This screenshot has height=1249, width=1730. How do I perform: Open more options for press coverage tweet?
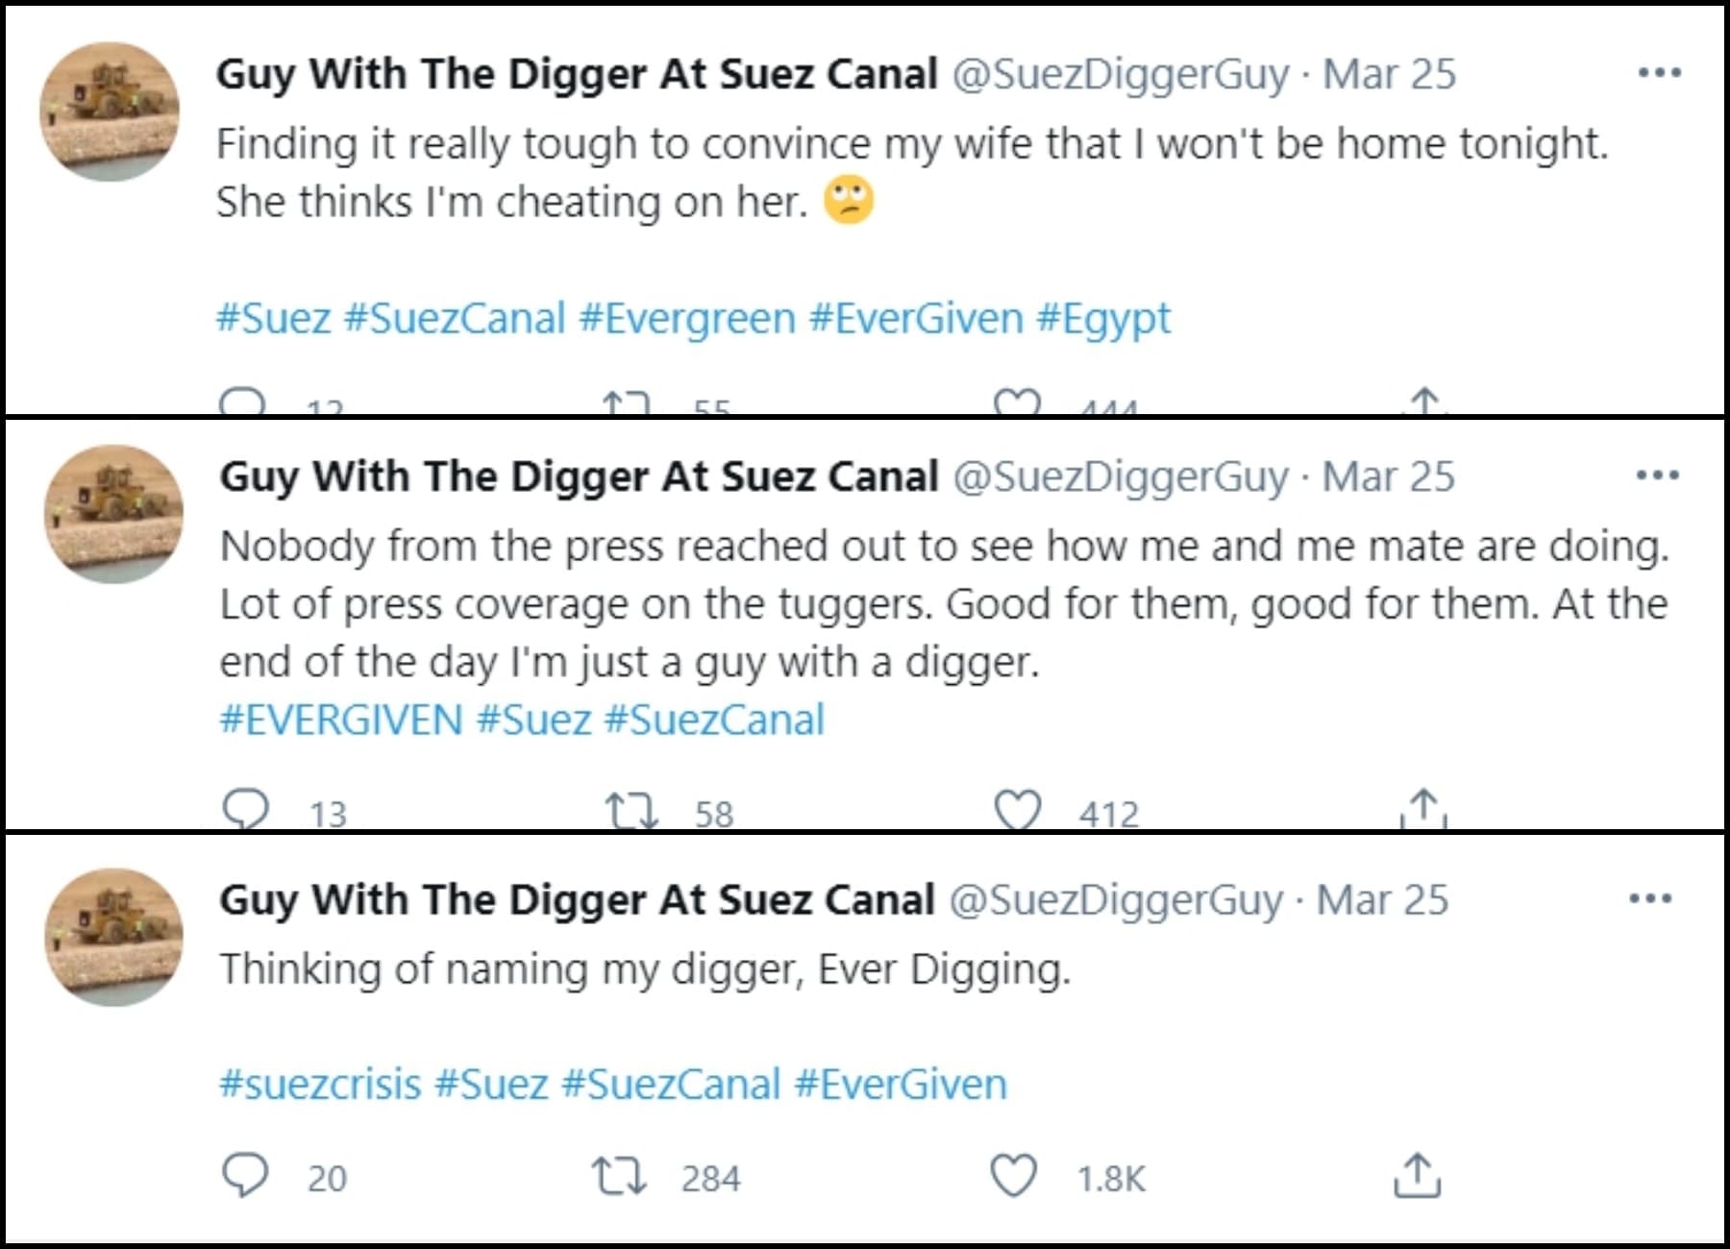tap(1658, 475)
